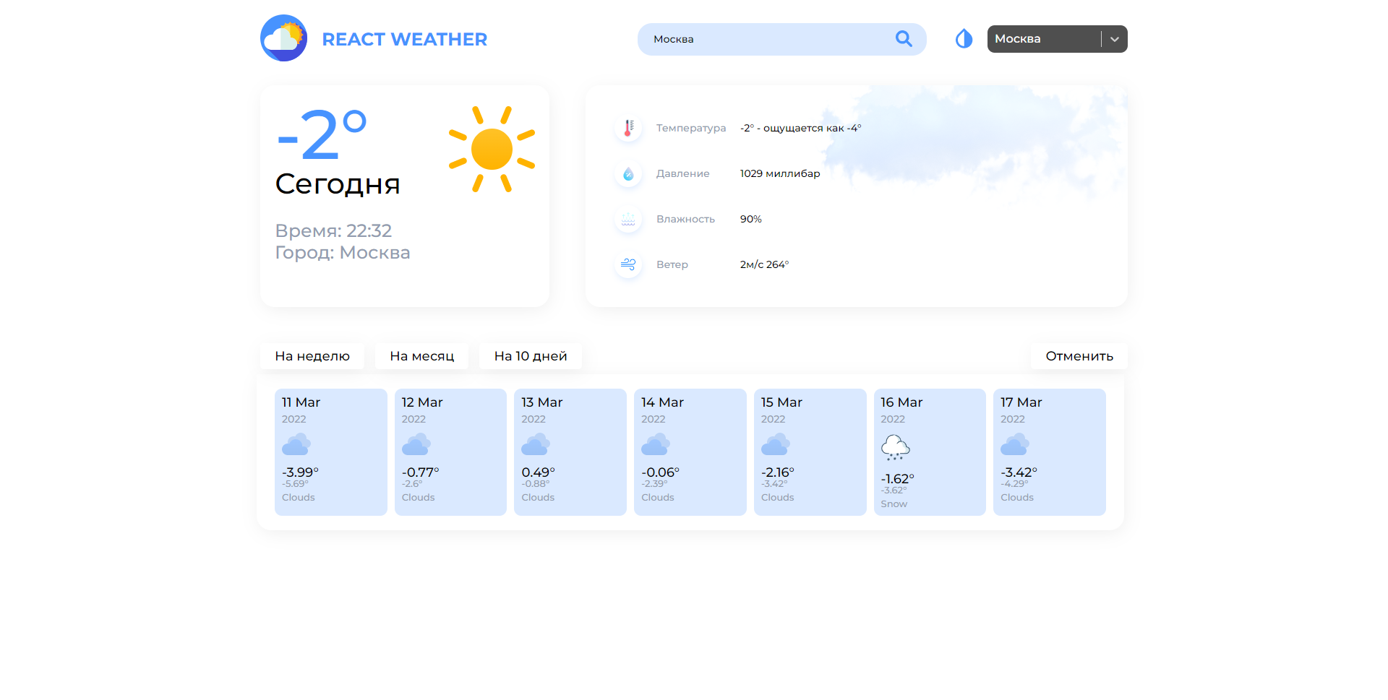Click the large sun weather icon

coord(492,150)
